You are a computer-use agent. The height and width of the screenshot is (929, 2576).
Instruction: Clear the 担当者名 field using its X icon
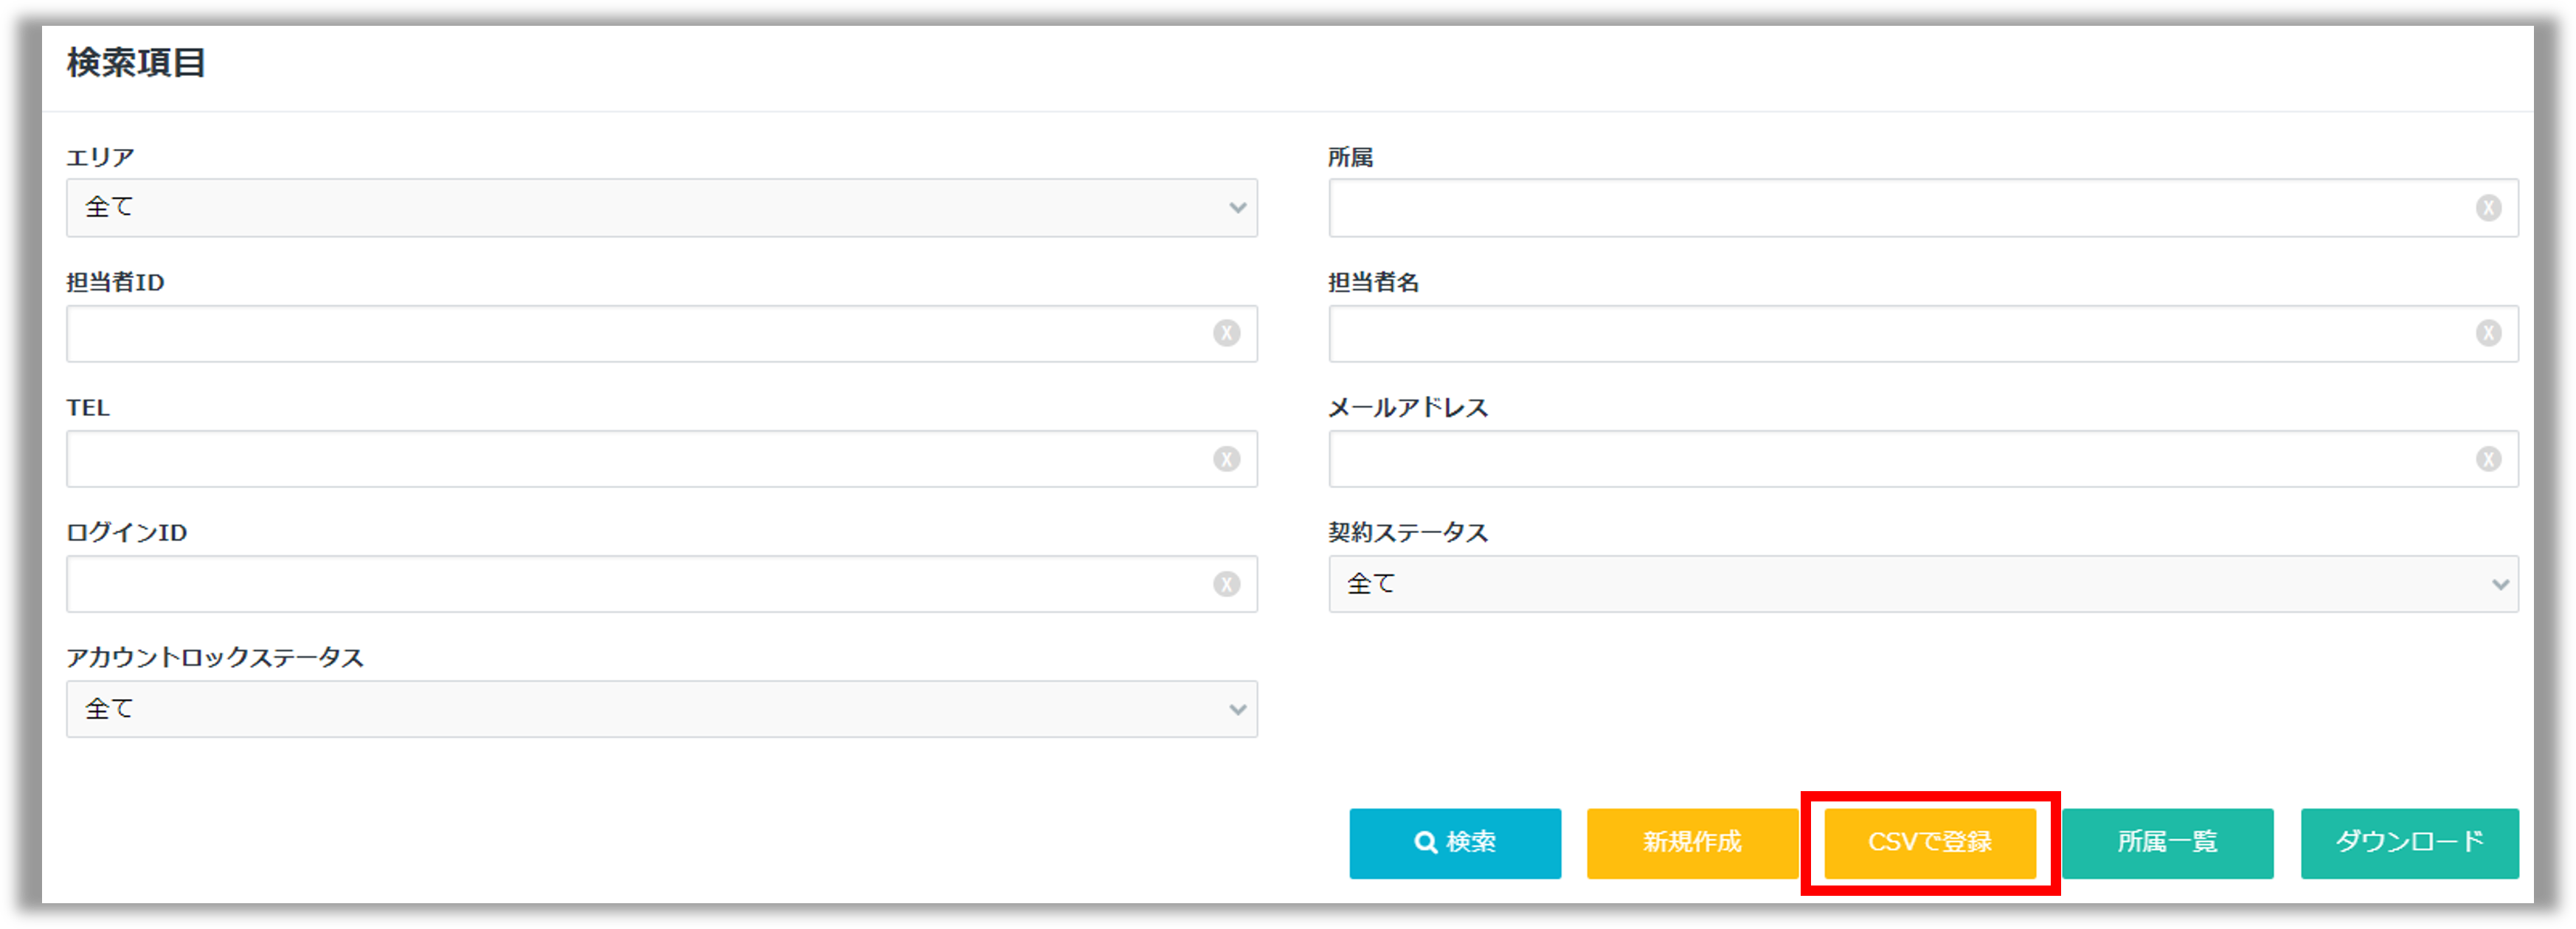2489,333
